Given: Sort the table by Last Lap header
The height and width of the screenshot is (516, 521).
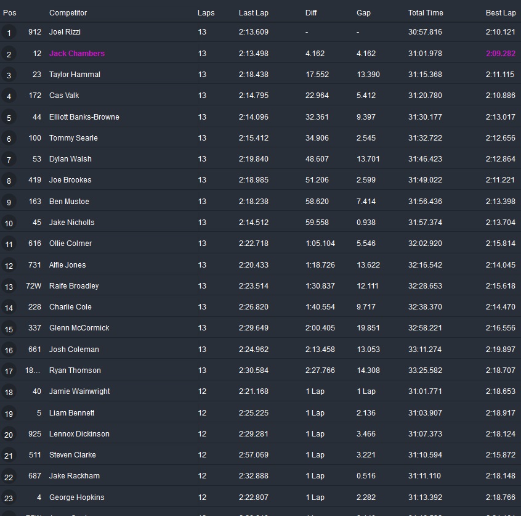Looking at the screenshot, I should click(253, 13).
